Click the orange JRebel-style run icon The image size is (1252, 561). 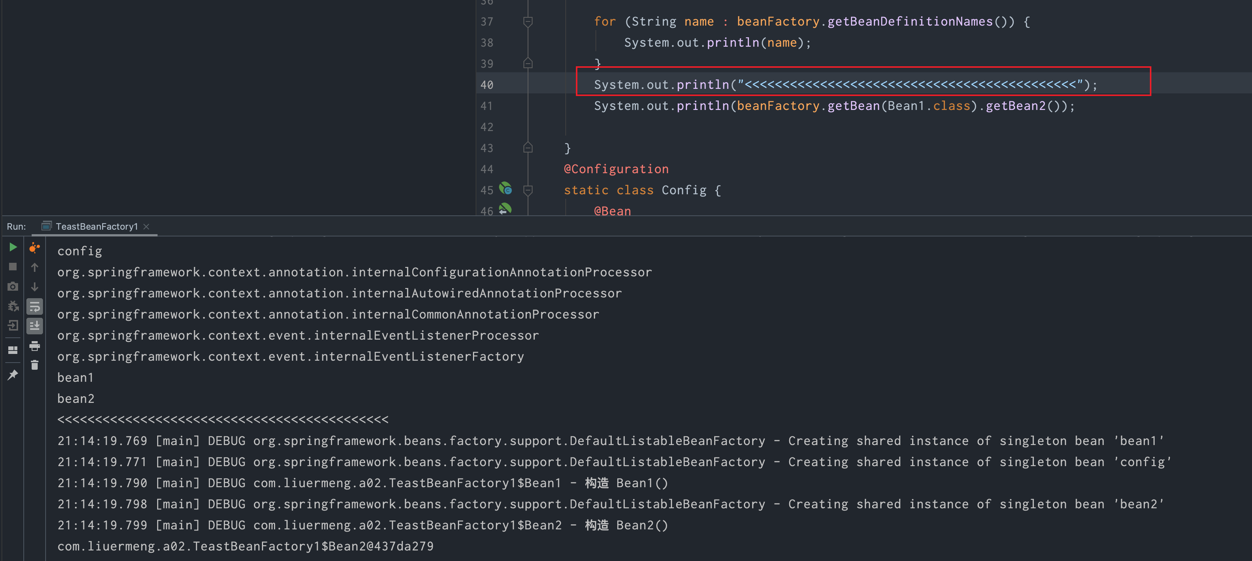35,248
